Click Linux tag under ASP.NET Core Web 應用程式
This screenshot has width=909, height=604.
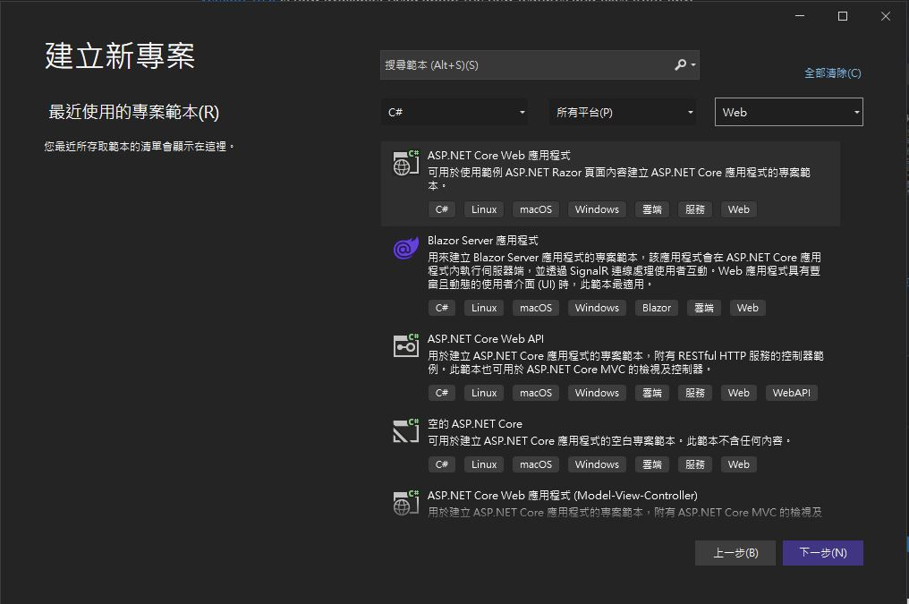(484, 209)
